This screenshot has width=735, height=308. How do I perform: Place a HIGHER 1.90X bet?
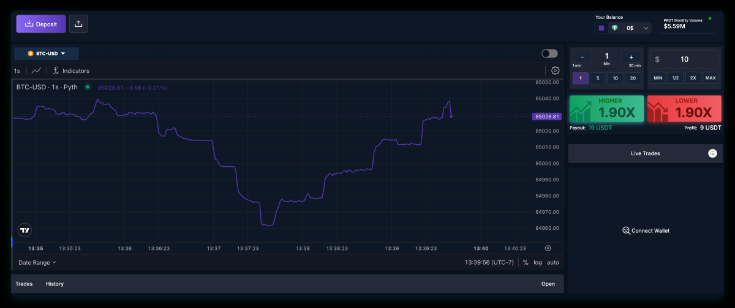click(606, 109)
